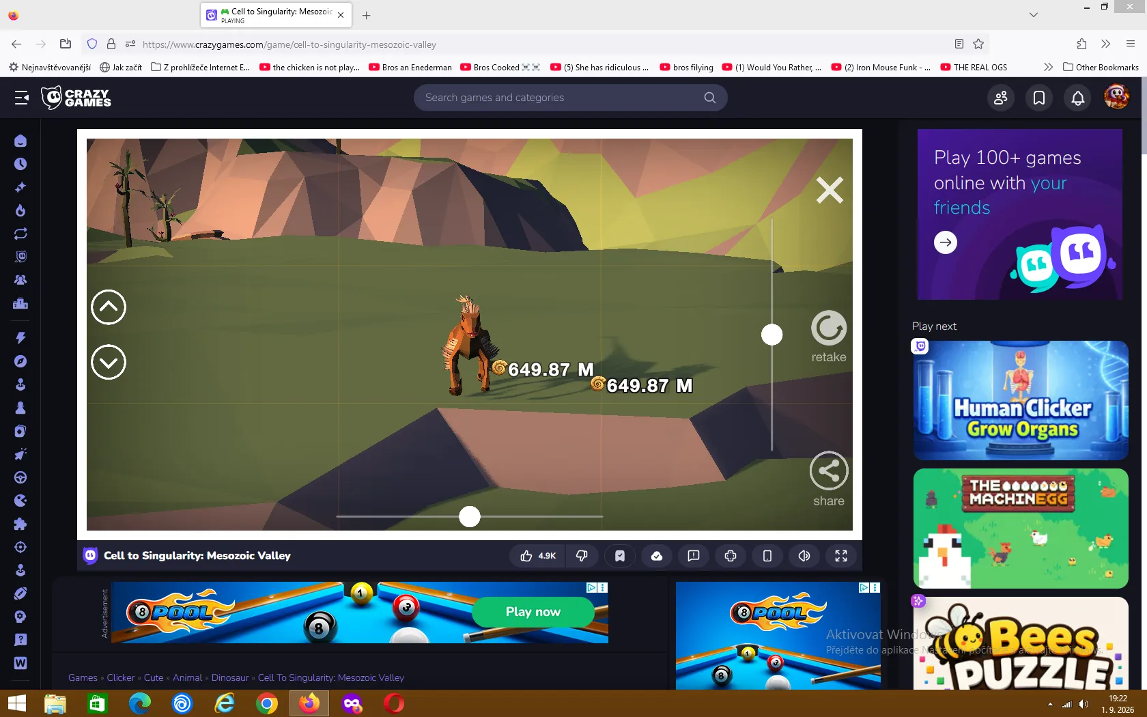Follow the Clicker breadcrumb link
This screenshot has width=1147, height=717.
(121, 677)
